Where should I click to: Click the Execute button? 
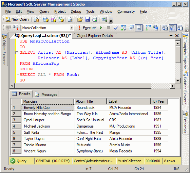pyautogui.click(x=87, y=28)
